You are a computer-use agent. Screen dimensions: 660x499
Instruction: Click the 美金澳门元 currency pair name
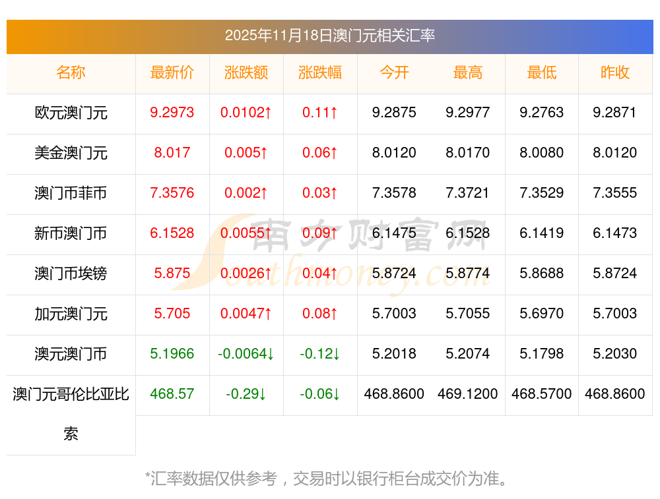tap(71, 153)
